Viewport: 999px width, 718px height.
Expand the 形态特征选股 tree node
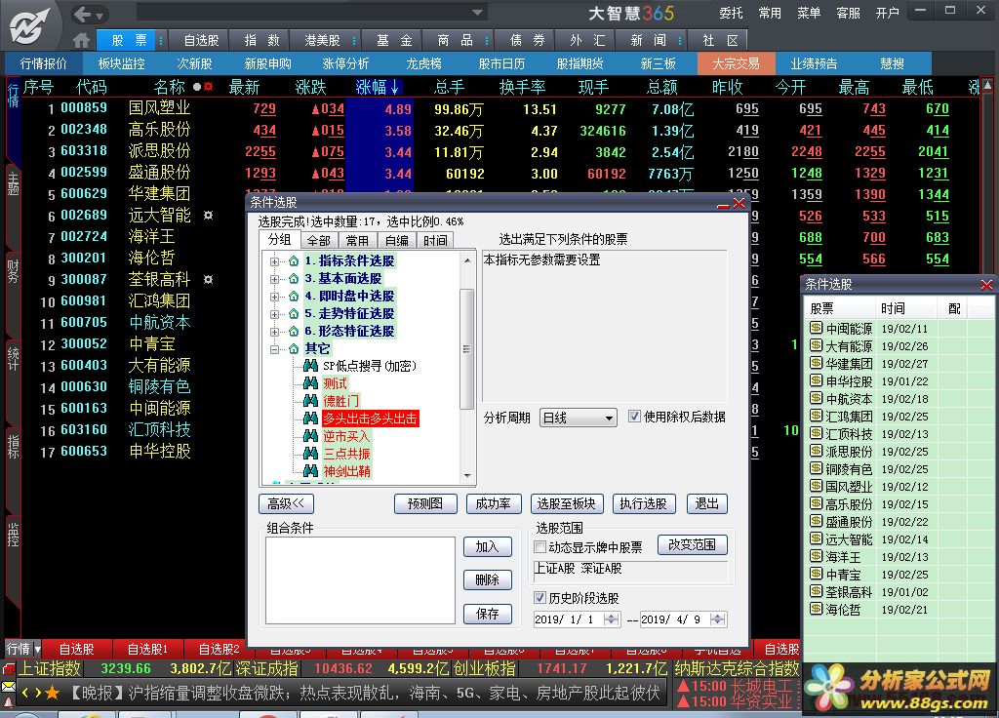tap(274, 332)
